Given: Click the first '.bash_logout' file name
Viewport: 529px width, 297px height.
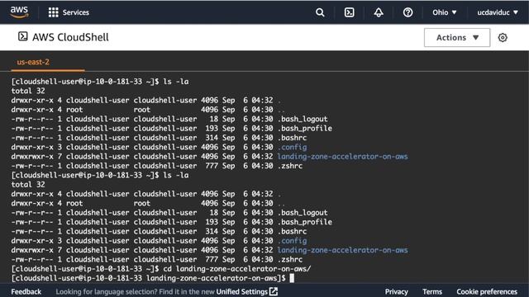Looking at the screenshot, I should 303,119.
